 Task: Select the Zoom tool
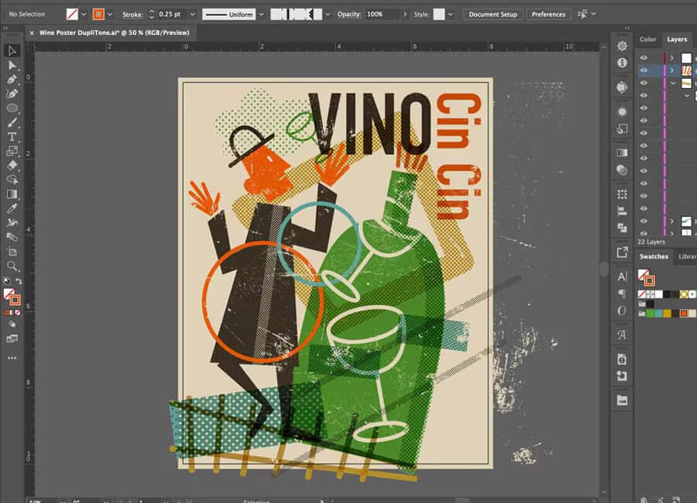coord(12,266)
